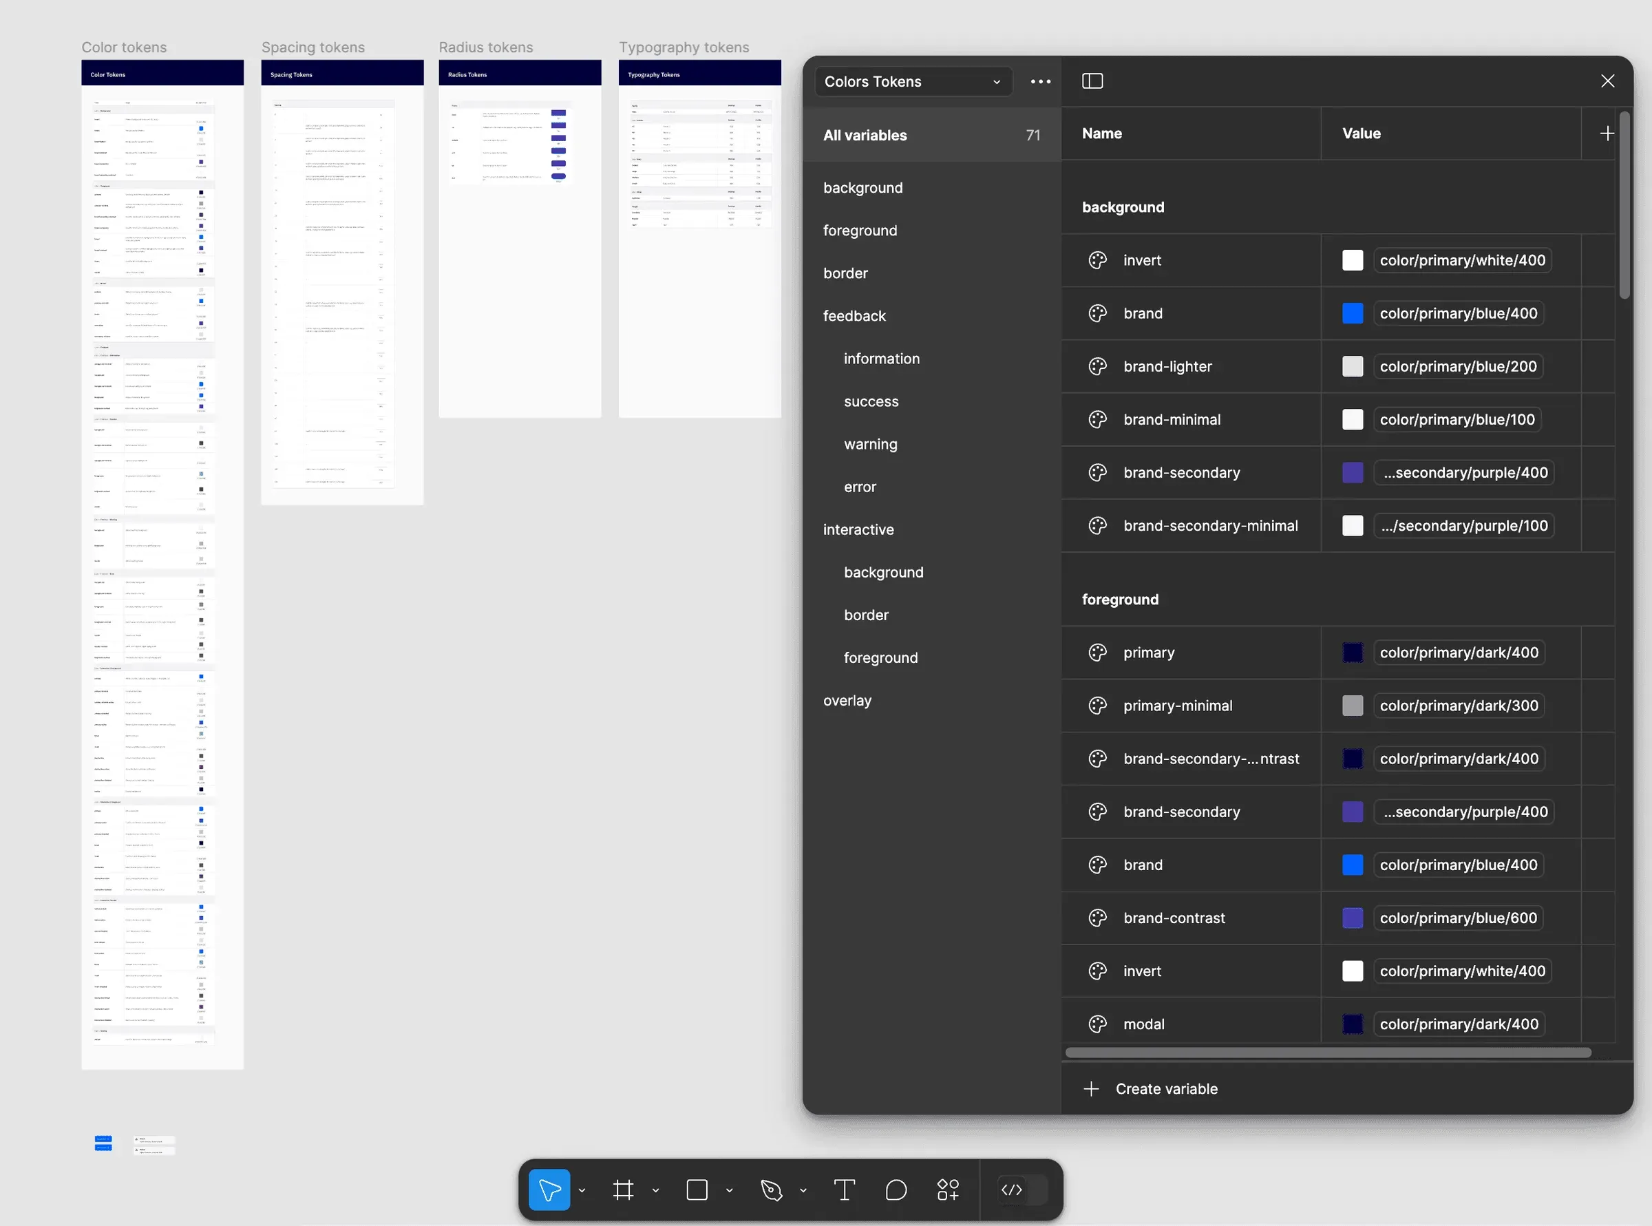1652x1226 pixels.
Task: Click the palette icon beside brand-lighter
Action: [x=1098, y=367]
